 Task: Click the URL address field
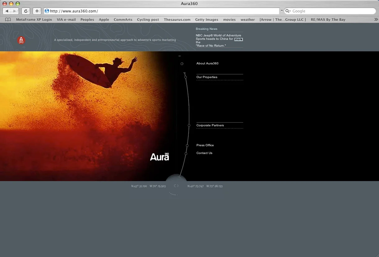[162, 11]
